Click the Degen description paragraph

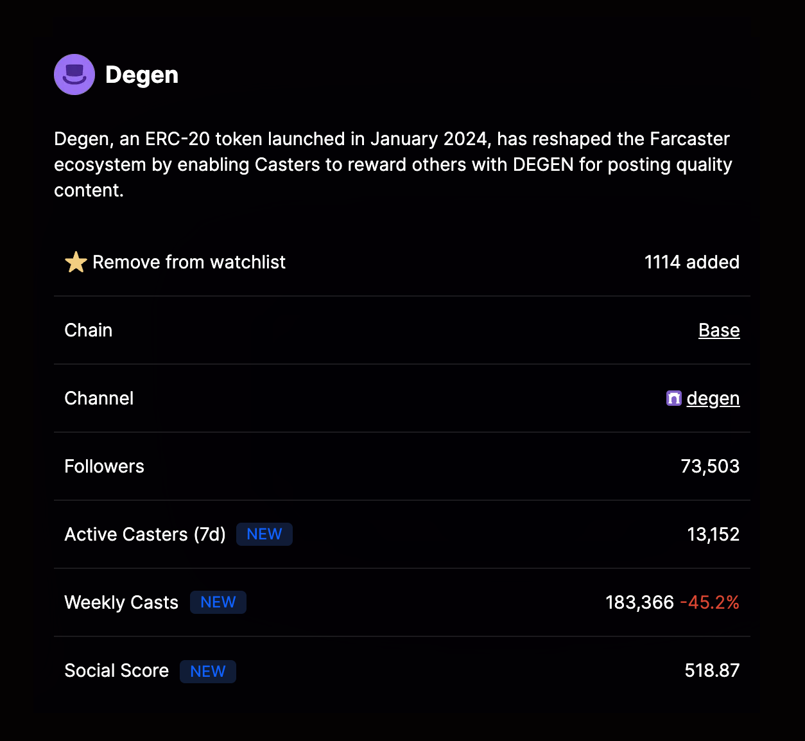(x=392, y=164)
